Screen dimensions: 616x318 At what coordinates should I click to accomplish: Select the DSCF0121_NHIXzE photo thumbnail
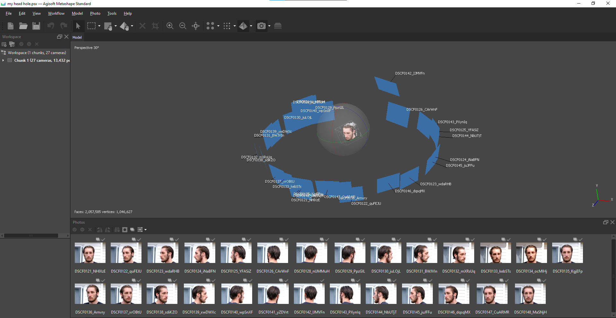(x=90, y=253)
